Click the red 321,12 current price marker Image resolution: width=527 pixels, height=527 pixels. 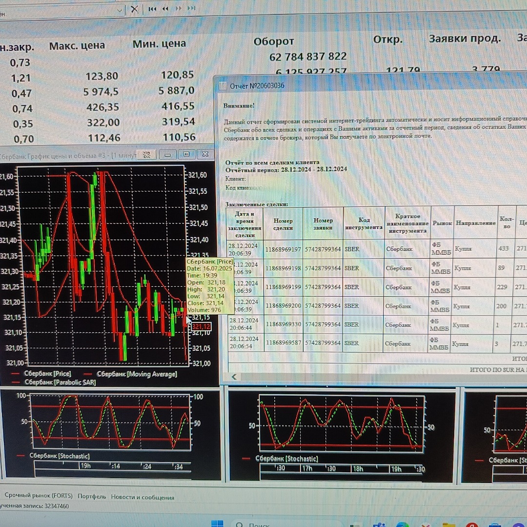pos(201,326)
